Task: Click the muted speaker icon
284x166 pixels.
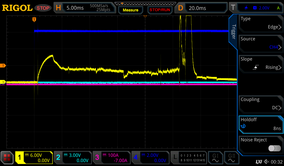Action: 267,162
